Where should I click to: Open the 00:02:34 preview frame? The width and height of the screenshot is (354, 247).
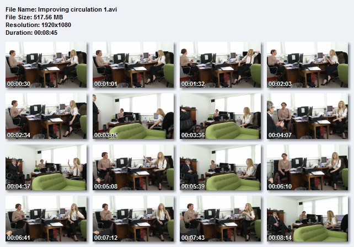click(46, 116)
